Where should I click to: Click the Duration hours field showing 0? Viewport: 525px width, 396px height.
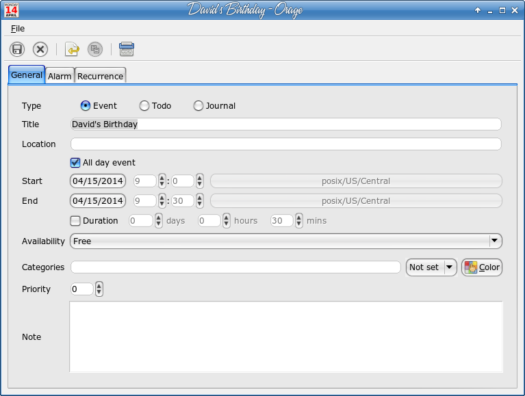point(209,221)
